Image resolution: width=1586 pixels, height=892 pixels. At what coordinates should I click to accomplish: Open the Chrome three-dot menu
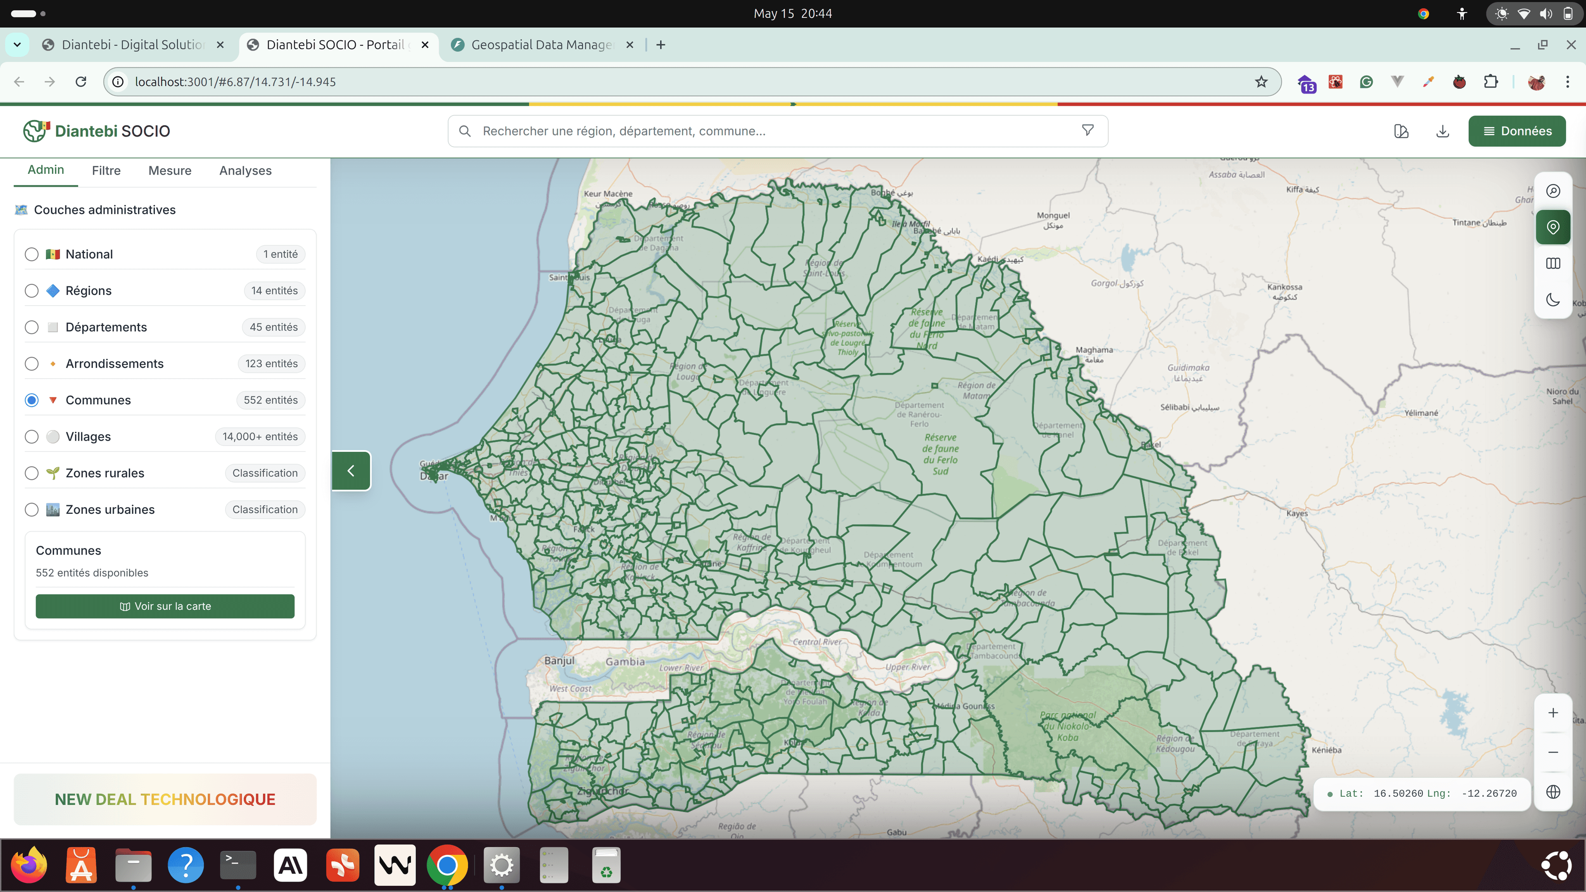[x=1567, y=82]
